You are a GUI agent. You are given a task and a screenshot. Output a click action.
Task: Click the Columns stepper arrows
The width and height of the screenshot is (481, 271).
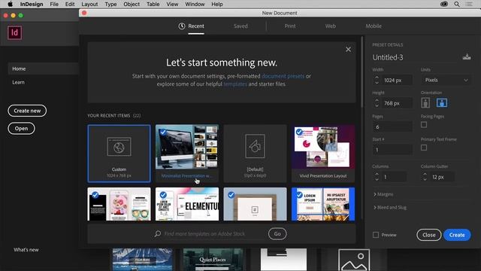click(377, 177)
